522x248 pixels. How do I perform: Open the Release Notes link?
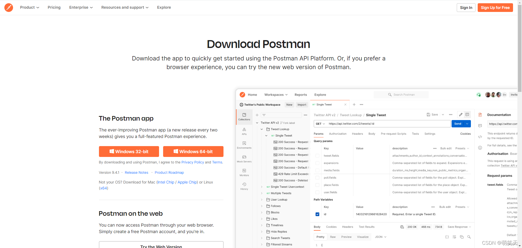(x=136, y=172)
